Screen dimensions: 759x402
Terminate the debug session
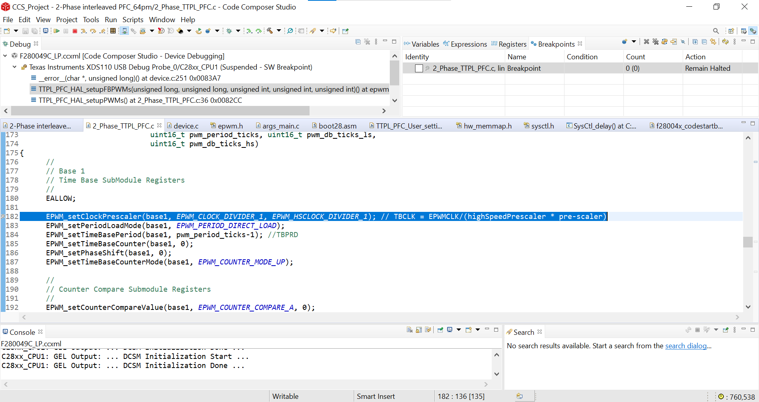tap(75, 31)
